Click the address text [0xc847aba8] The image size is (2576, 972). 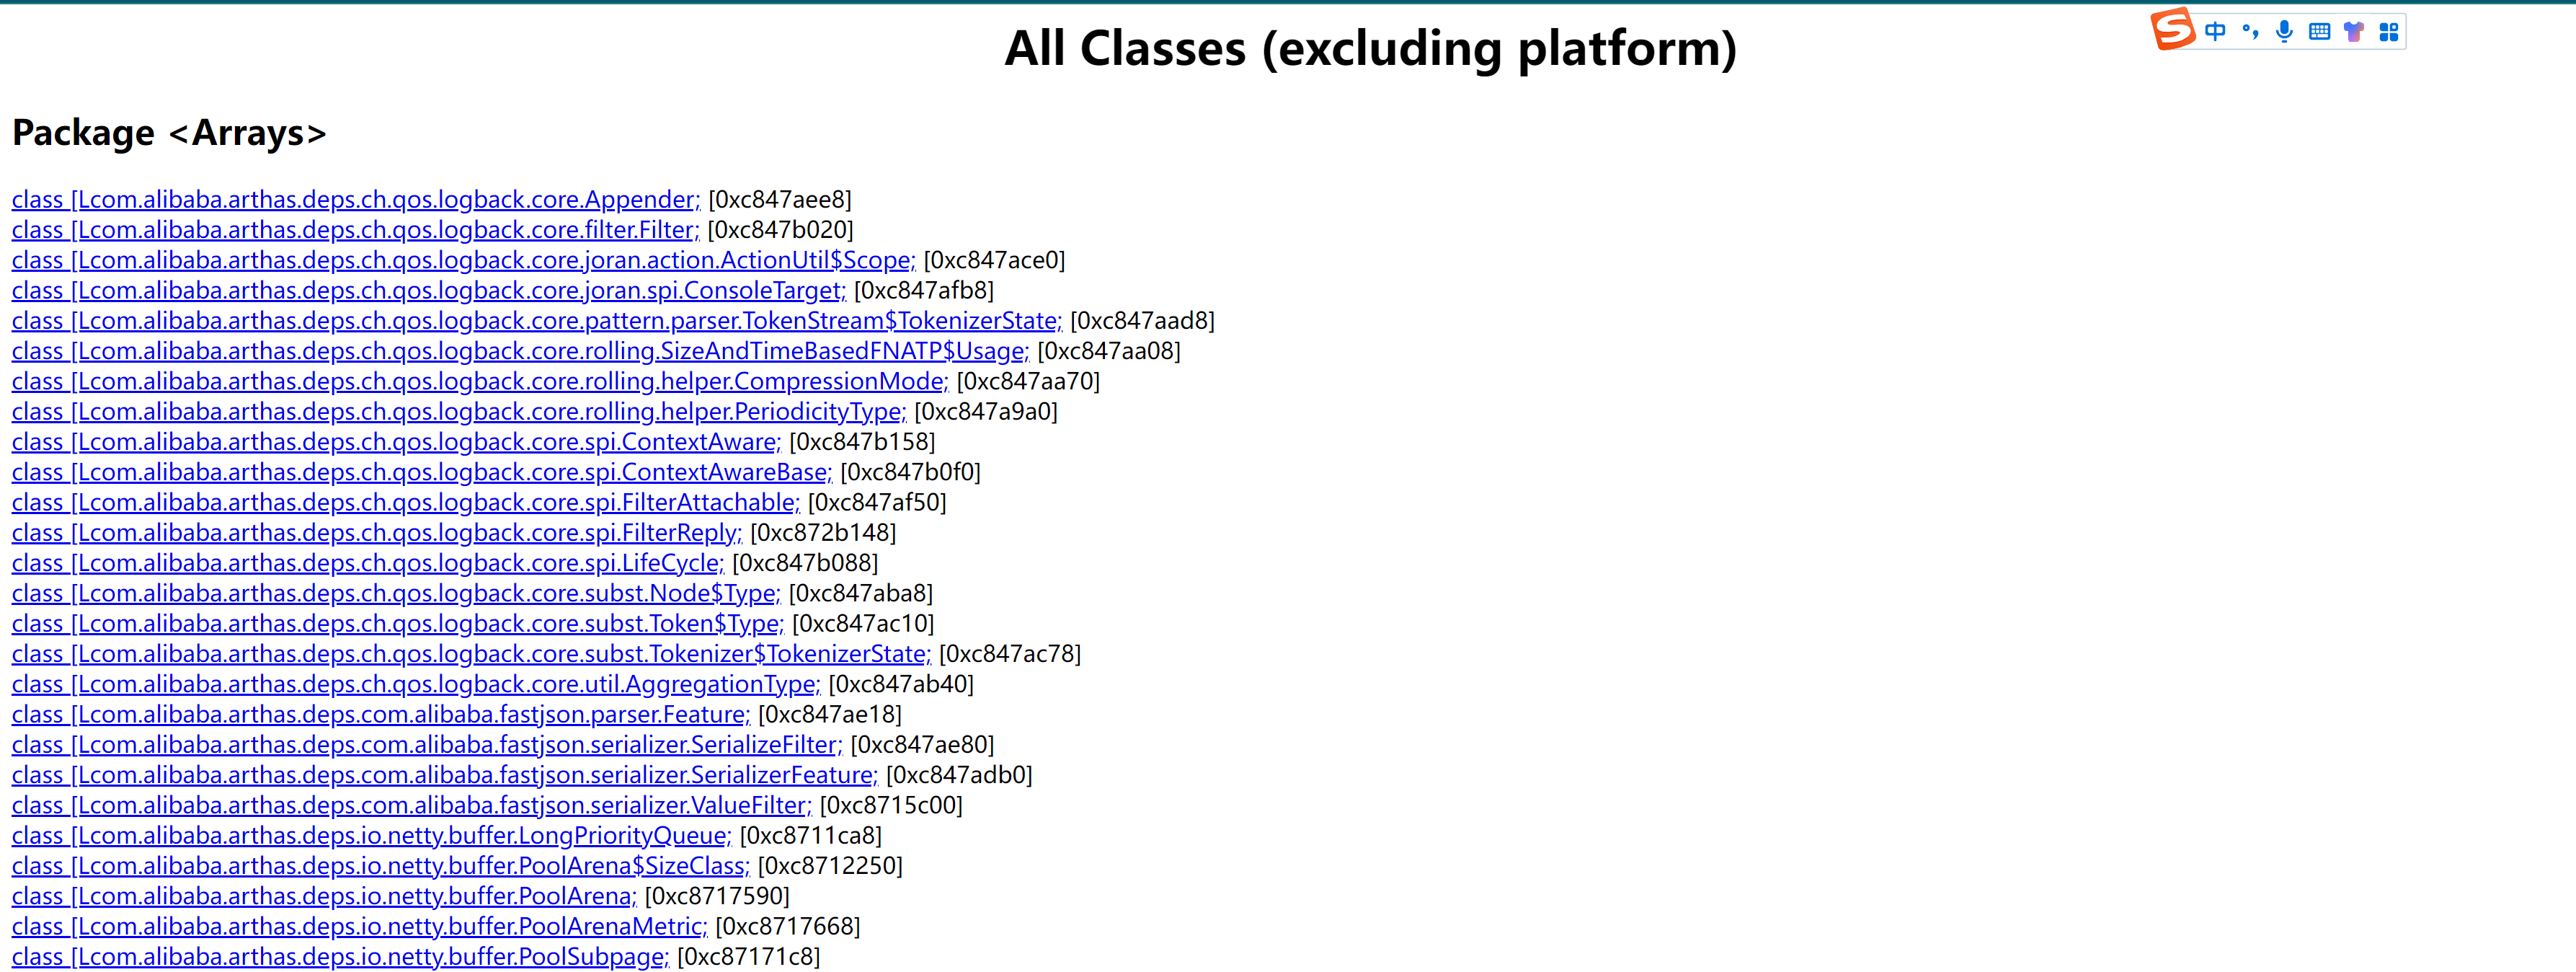point(861,593)
